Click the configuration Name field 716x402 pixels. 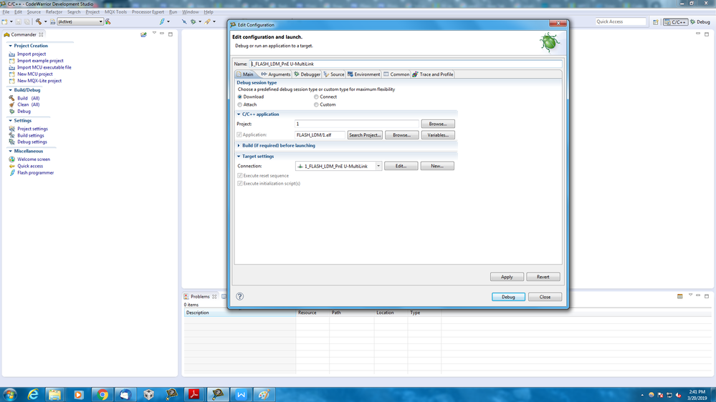coord(406,64)
